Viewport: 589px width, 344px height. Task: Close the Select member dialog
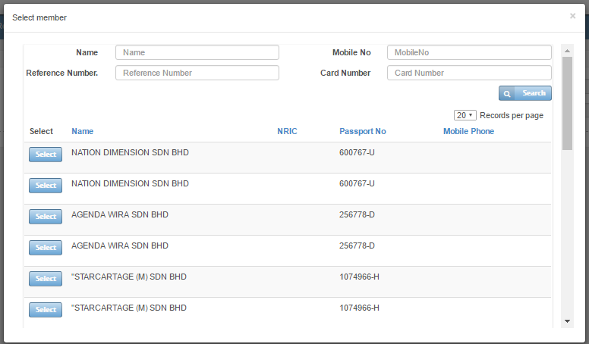click(x=572, y=16)
